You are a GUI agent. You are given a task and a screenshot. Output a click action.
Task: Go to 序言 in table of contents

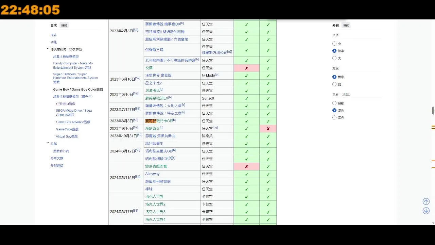[54, 35]
